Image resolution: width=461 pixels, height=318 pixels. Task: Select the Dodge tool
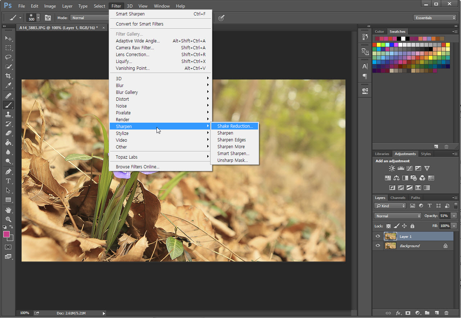click(x=8, y=161)
